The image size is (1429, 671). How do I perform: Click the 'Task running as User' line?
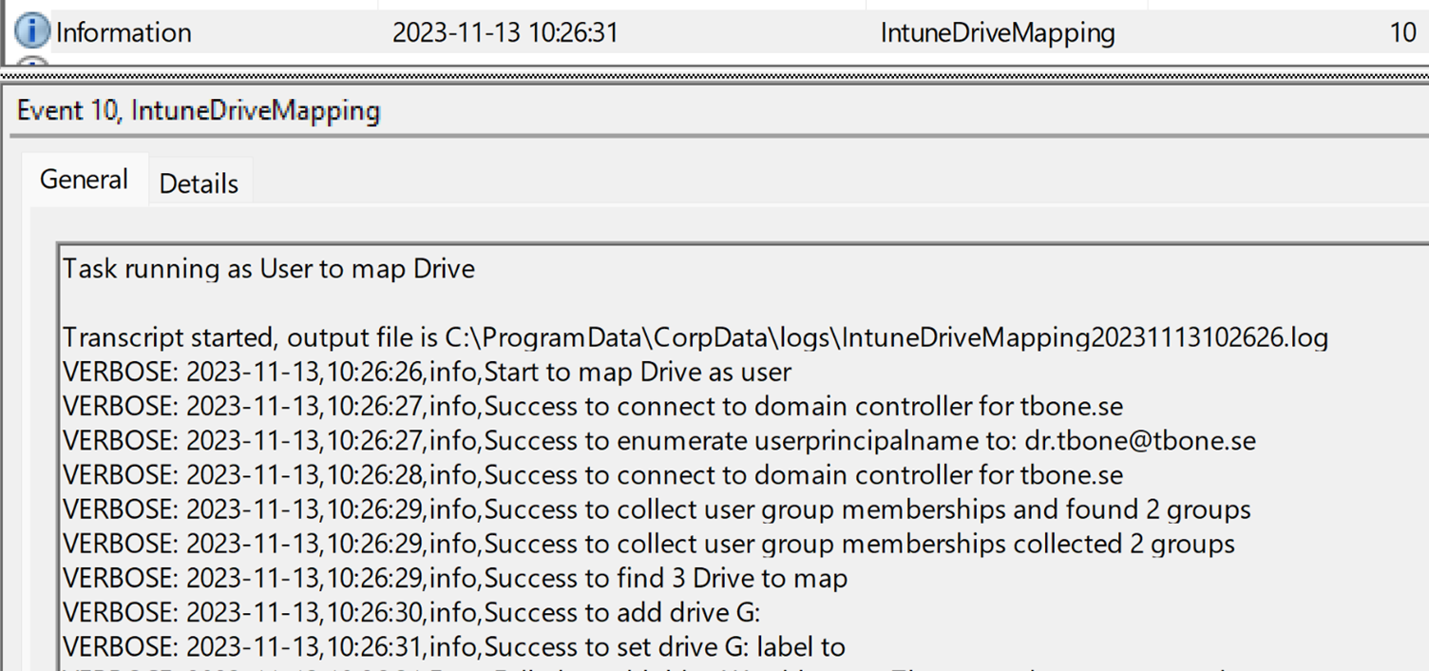click(x=269, y=269)
